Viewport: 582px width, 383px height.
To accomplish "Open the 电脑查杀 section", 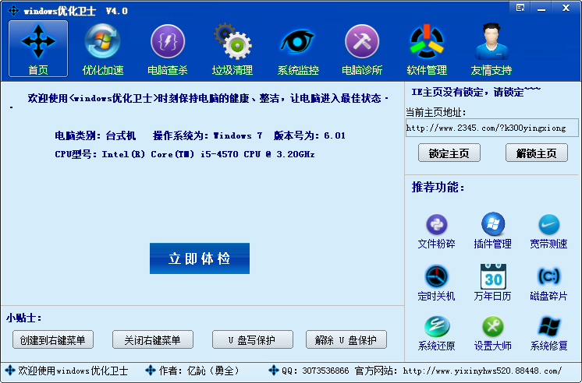I will coord(168,49).
